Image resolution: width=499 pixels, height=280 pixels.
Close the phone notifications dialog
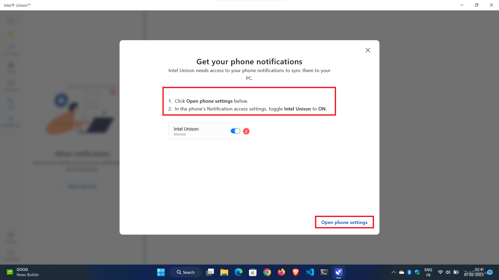(368, 50)
